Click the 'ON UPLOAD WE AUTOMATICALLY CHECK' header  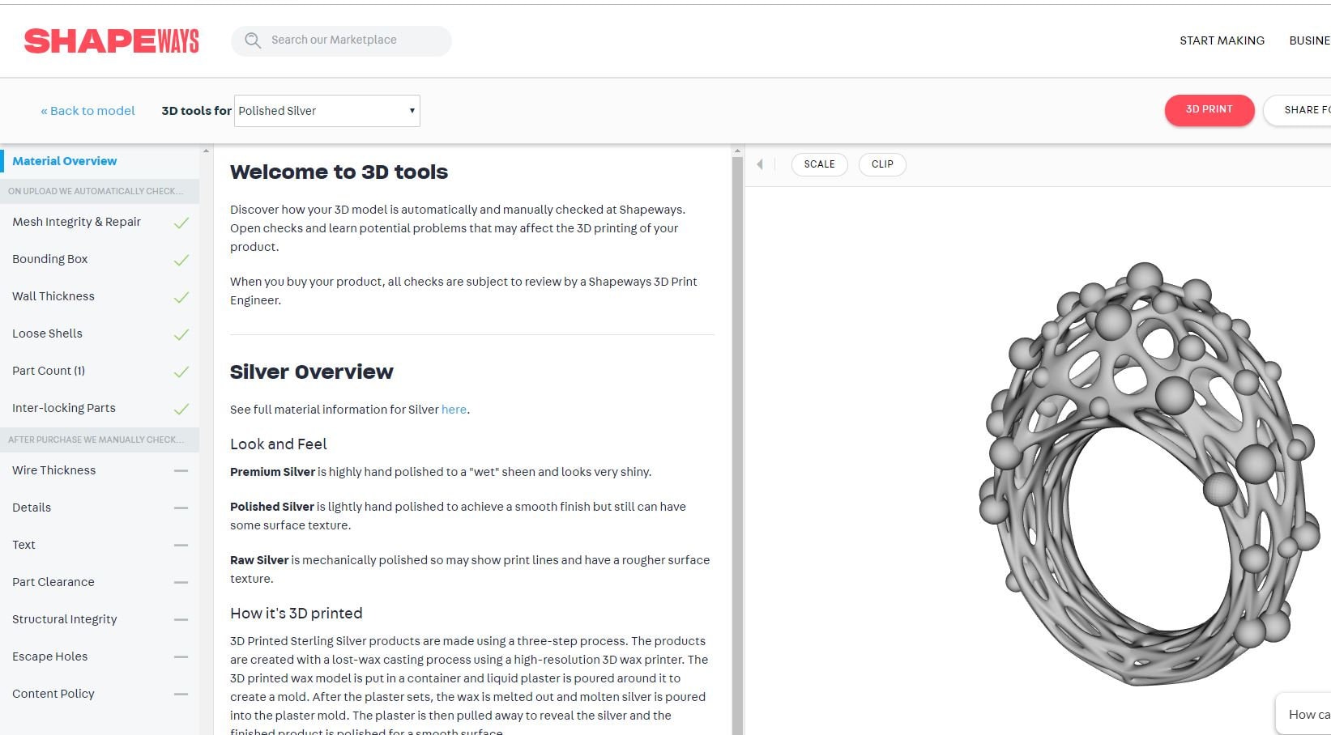[100, 191]
